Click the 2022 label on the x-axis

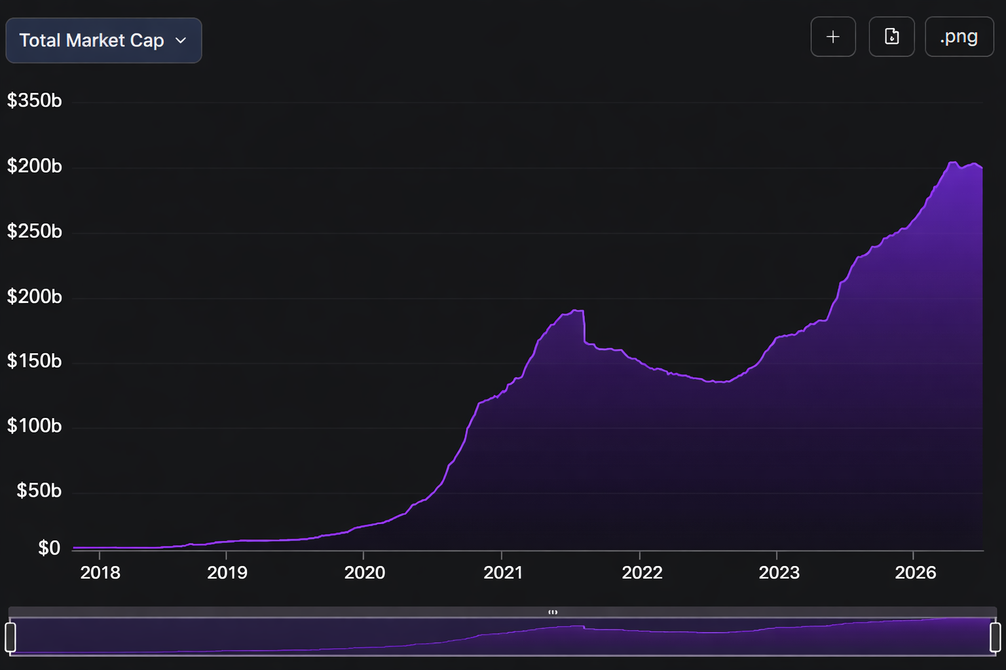click(642, 573)
